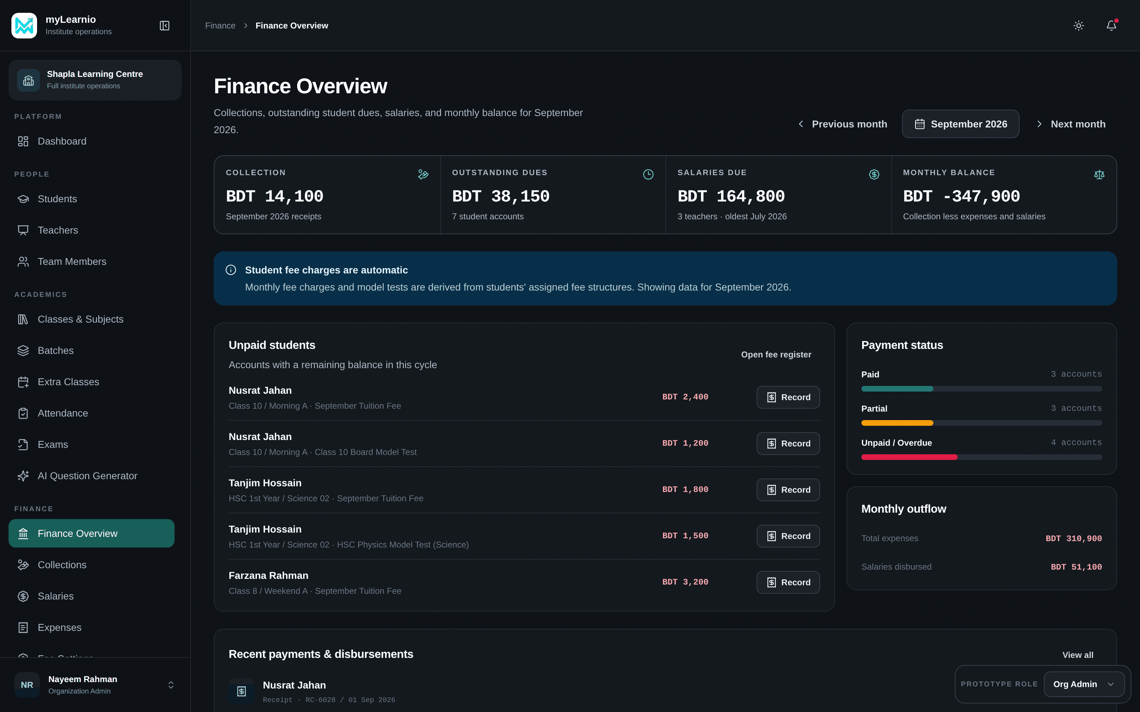
Task: Record Tanjim Hossain Physics Model Test payment
Action: click(x=788, y=536)
